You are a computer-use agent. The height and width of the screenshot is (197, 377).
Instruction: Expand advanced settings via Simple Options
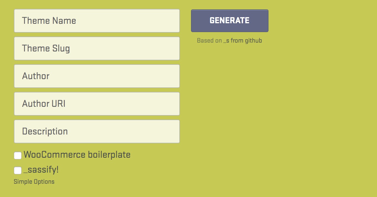point(34,182)
